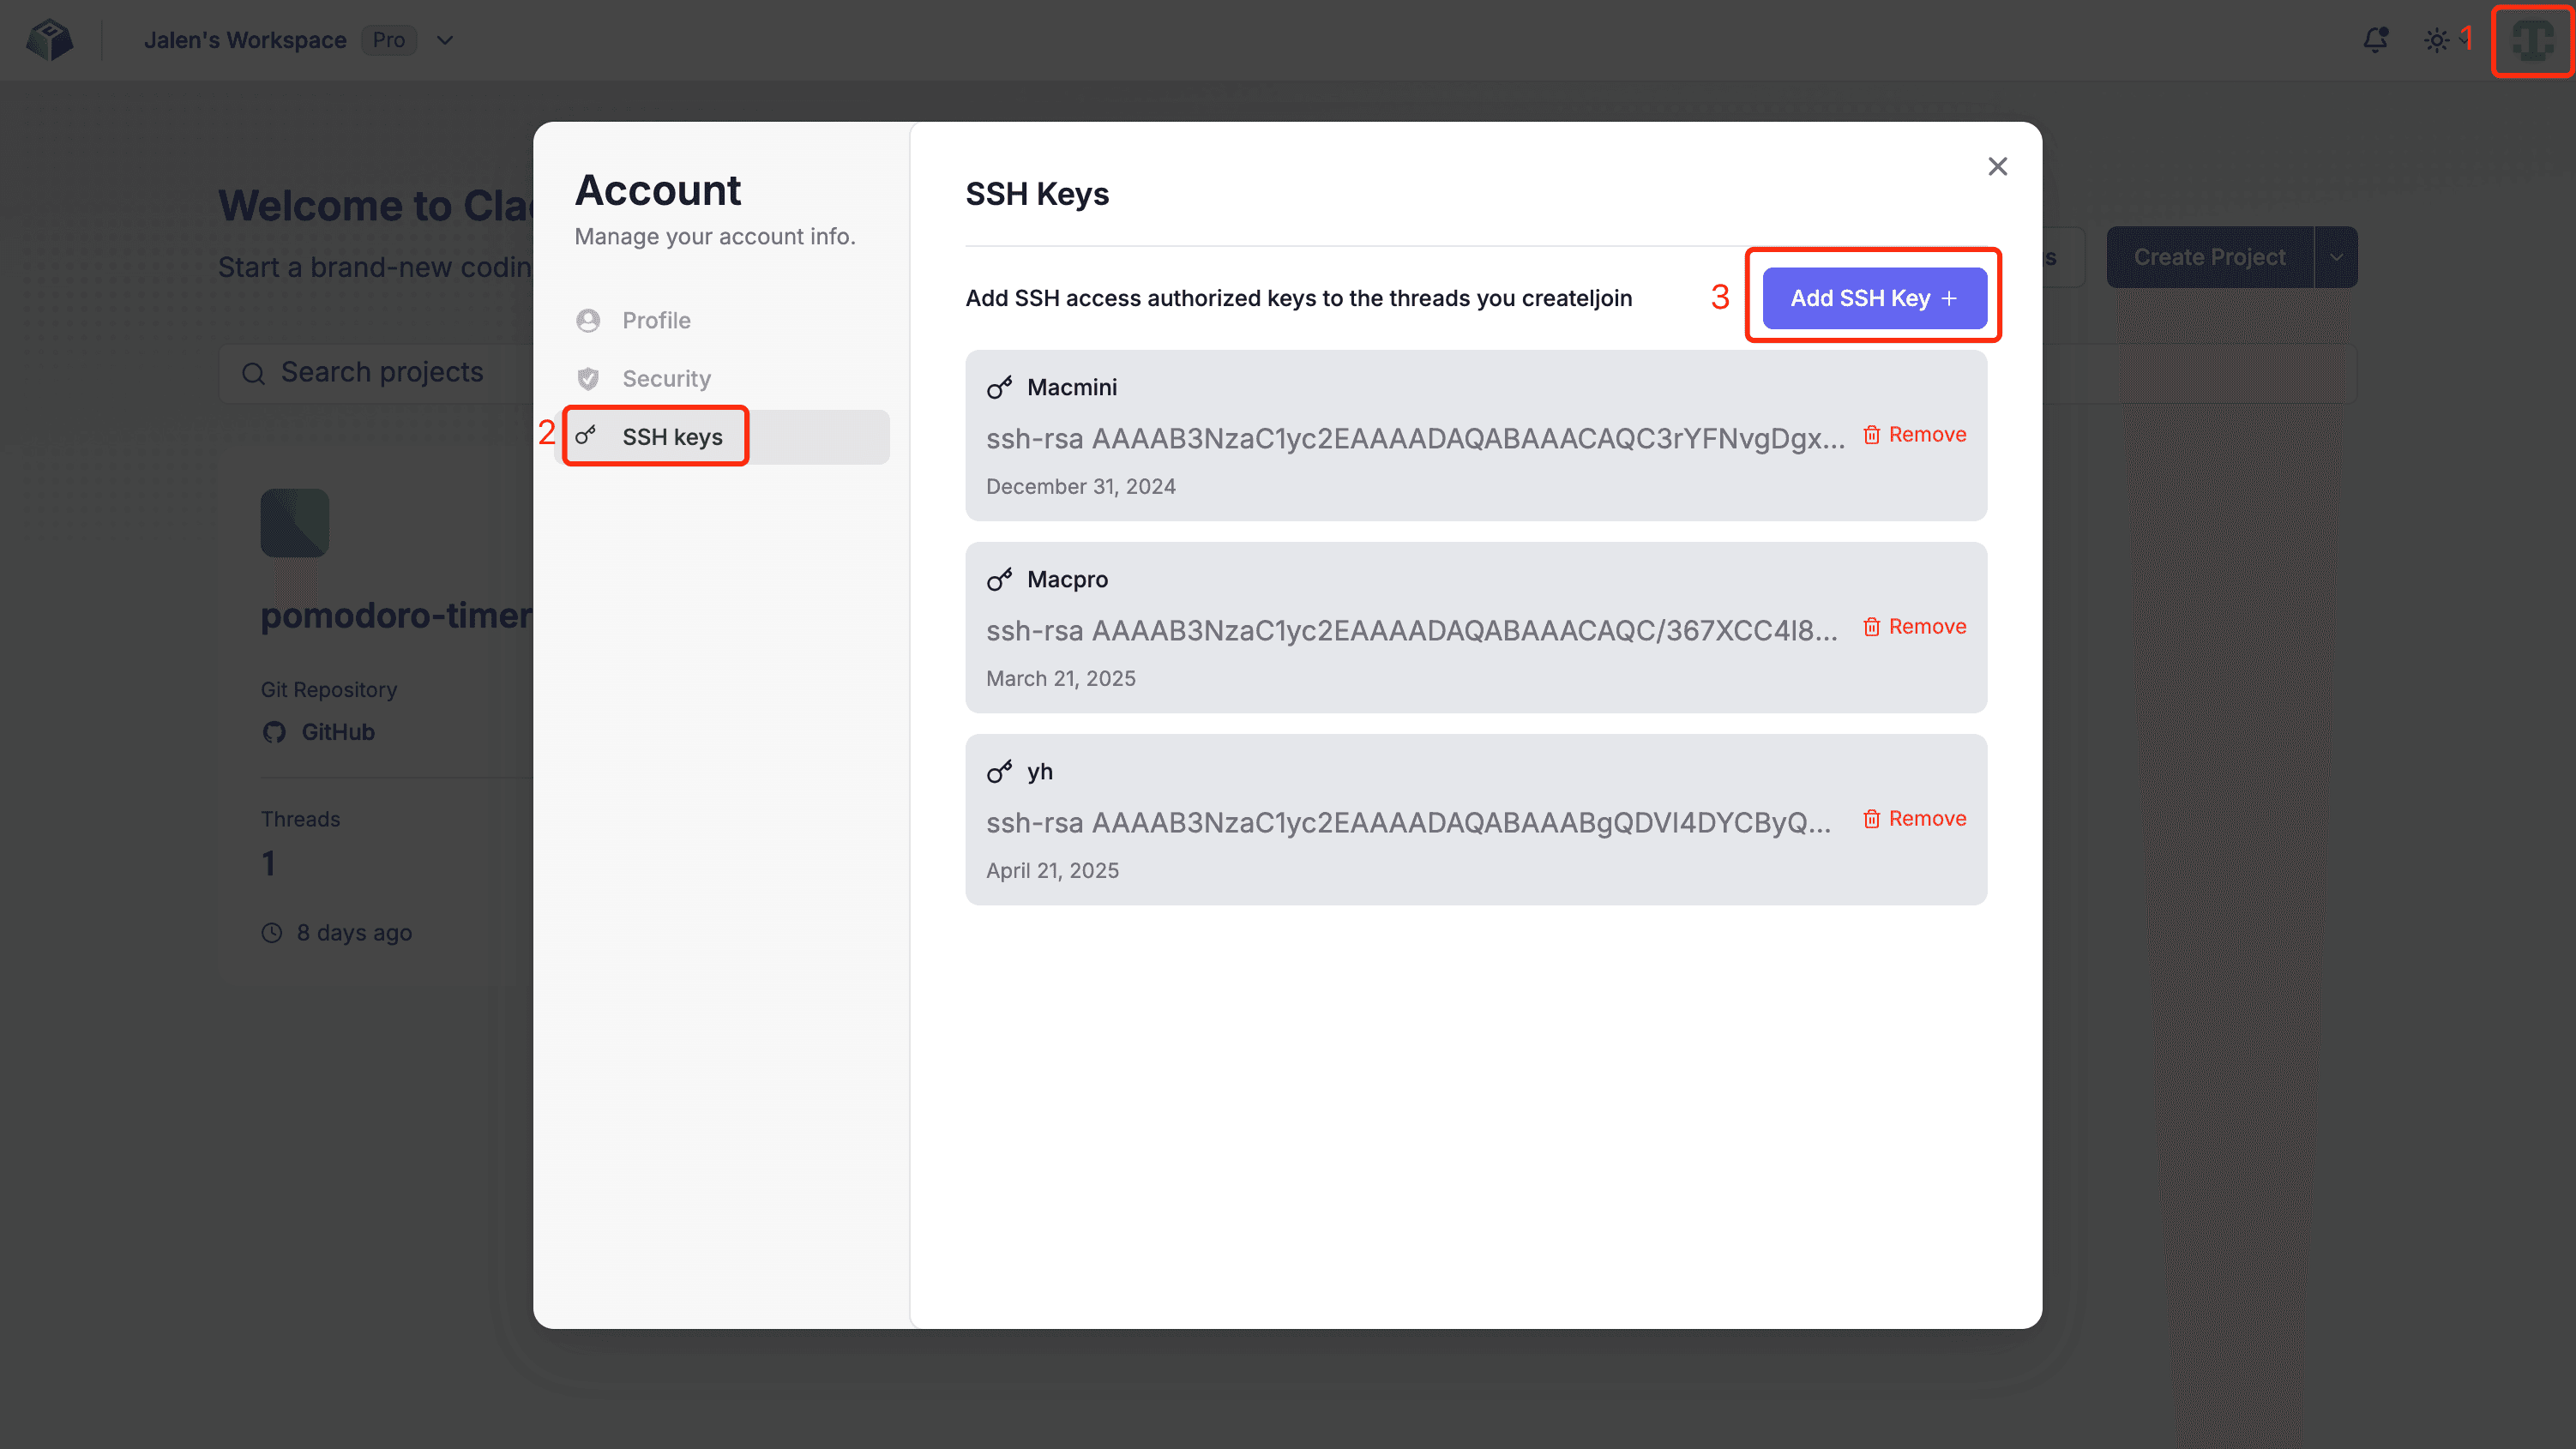Click the key icon beside Macmini
The height and width of the screenshot is (1449, 2576).
tap(999, 387)
